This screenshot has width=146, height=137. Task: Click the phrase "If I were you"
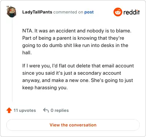coord(36,66)
